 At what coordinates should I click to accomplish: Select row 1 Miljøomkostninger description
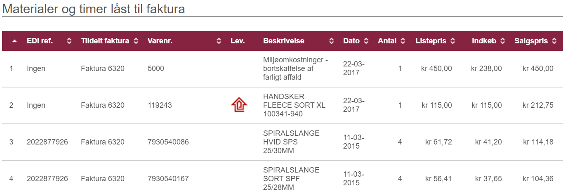pos(296,69)
